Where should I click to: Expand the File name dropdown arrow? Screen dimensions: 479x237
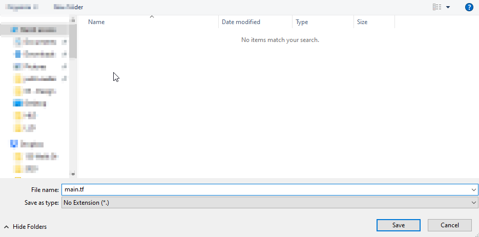(x=473, y=189)
